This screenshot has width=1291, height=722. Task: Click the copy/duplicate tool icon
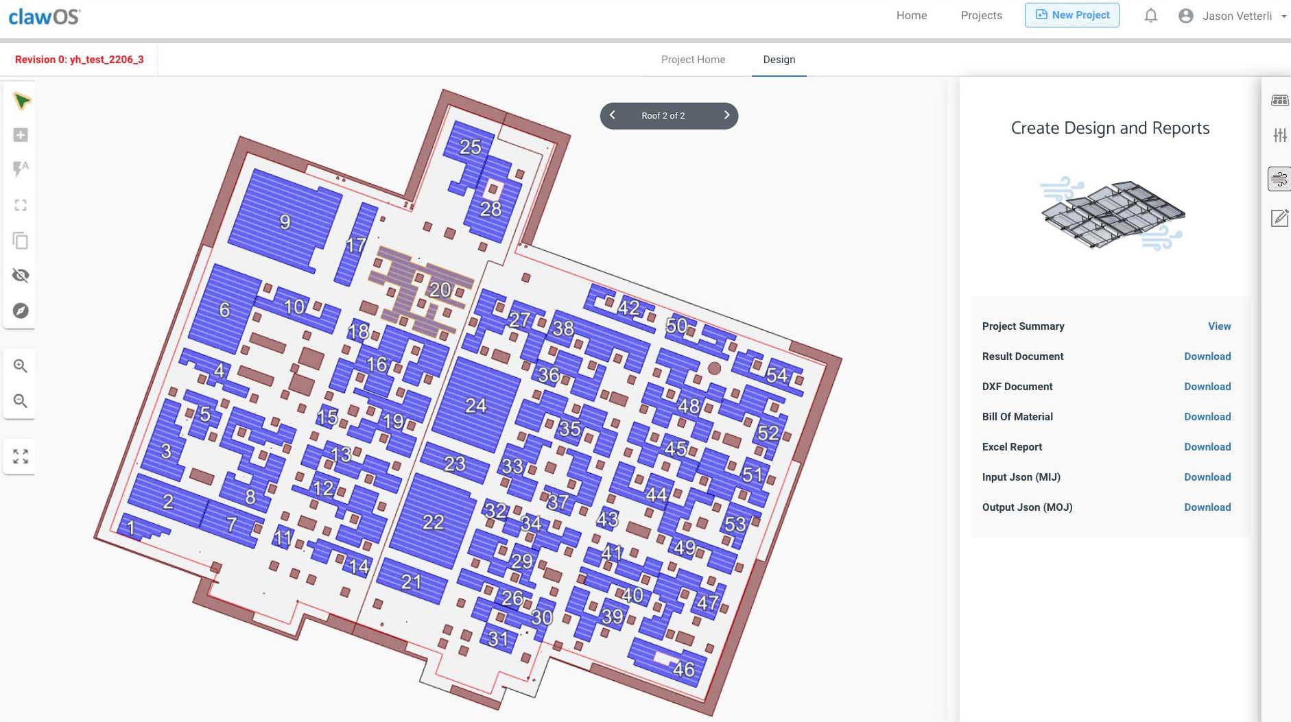pos(21,241)
